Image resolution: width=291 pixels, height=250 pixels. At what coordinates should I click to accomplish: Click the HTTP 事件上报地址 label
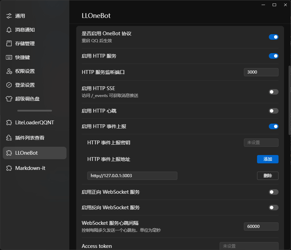click(x=109, y=159)
